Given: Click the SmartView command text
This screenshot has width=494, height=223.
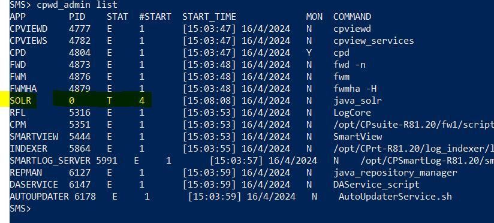Looking at the screenshot, I should [357, 137].
